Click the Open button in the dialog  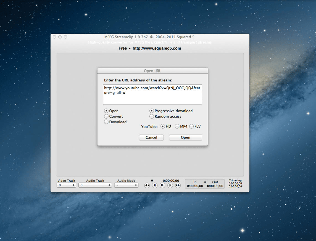(x=185, y=137)
